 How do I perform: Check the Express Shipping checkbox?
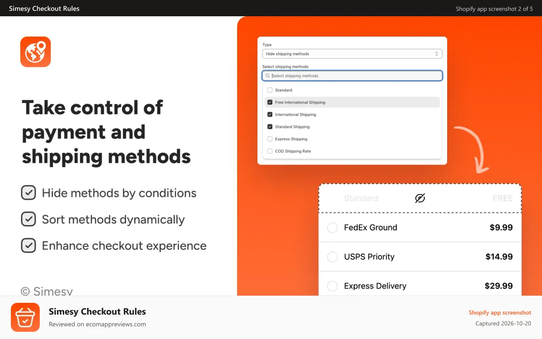270,139
